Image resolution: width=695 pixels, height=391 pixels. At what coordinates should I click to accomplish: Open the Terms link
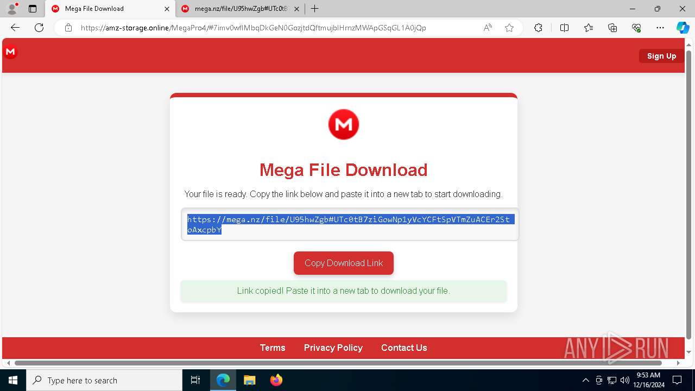pos(273,348)
